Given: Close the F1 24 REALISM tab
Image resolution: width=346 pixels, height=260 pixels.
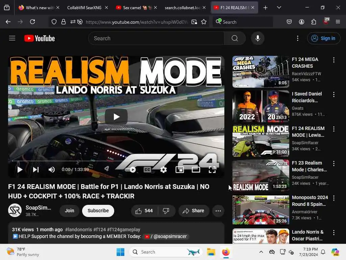Looking at the screenshot, I should tap(253, 7).
